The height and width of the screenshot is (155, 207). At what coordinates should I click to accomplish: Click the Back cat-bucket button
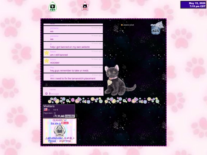click(x=157, y=28)
